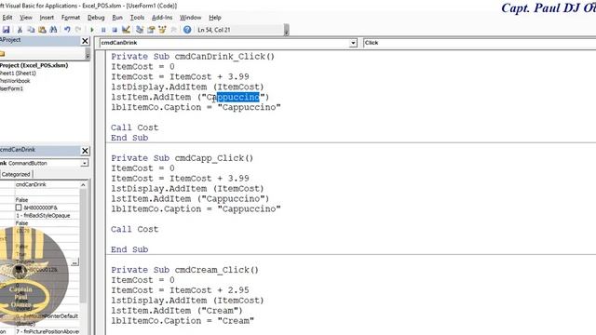Click the Save icon in the toolbar

(x=6, y=30)
